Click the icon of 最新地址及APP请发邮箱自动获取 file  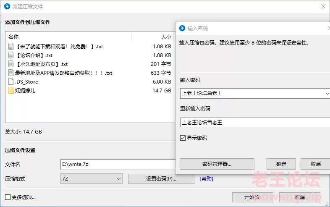click(11, 73)
